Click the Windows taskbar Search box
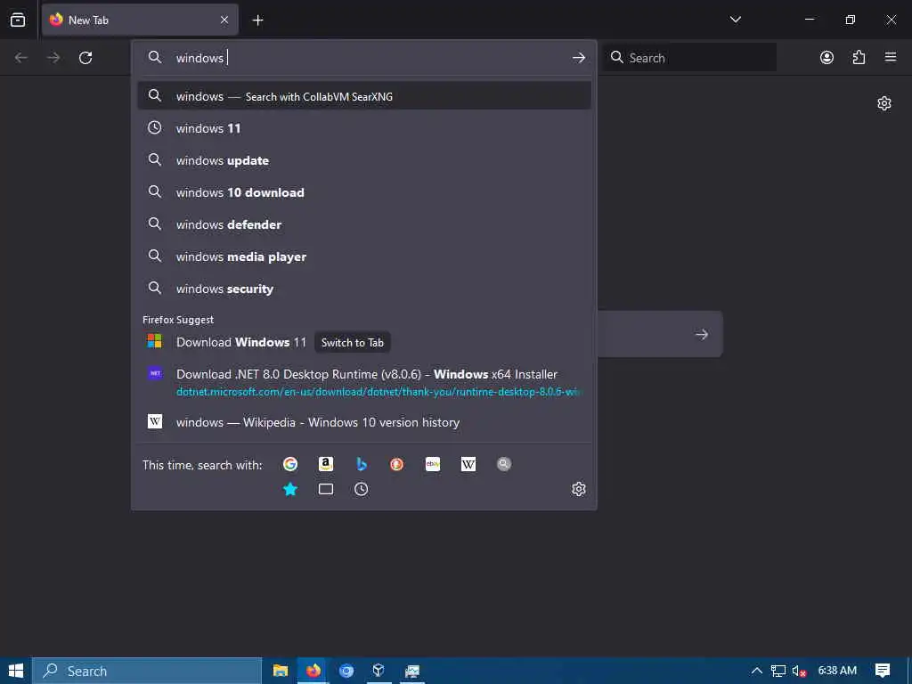 tap(147, 671)
